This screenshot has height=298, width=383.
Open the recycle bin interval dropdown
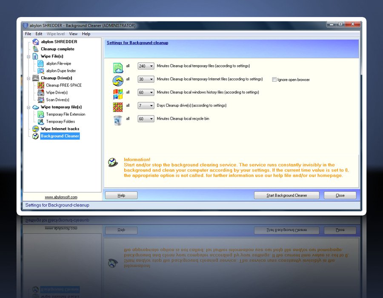[x=146, y=119]
